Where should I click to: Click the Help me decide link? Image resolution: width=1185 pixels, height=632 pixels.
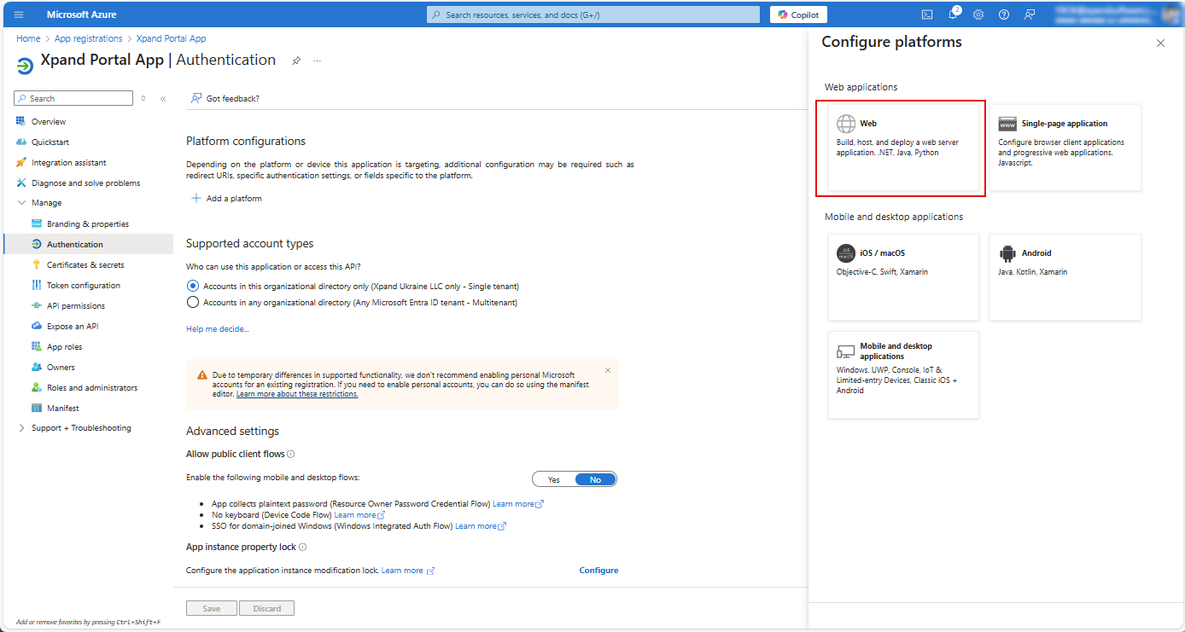(x=217, y=329)
